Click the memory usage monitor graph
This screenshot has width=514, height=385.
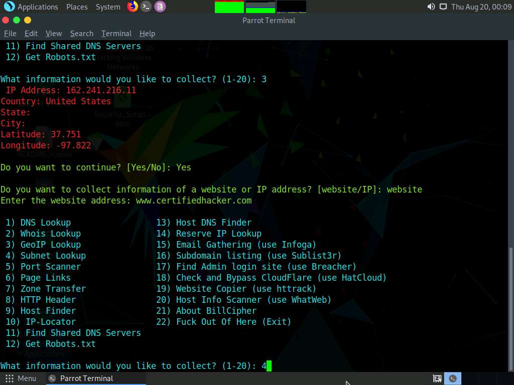261,7
